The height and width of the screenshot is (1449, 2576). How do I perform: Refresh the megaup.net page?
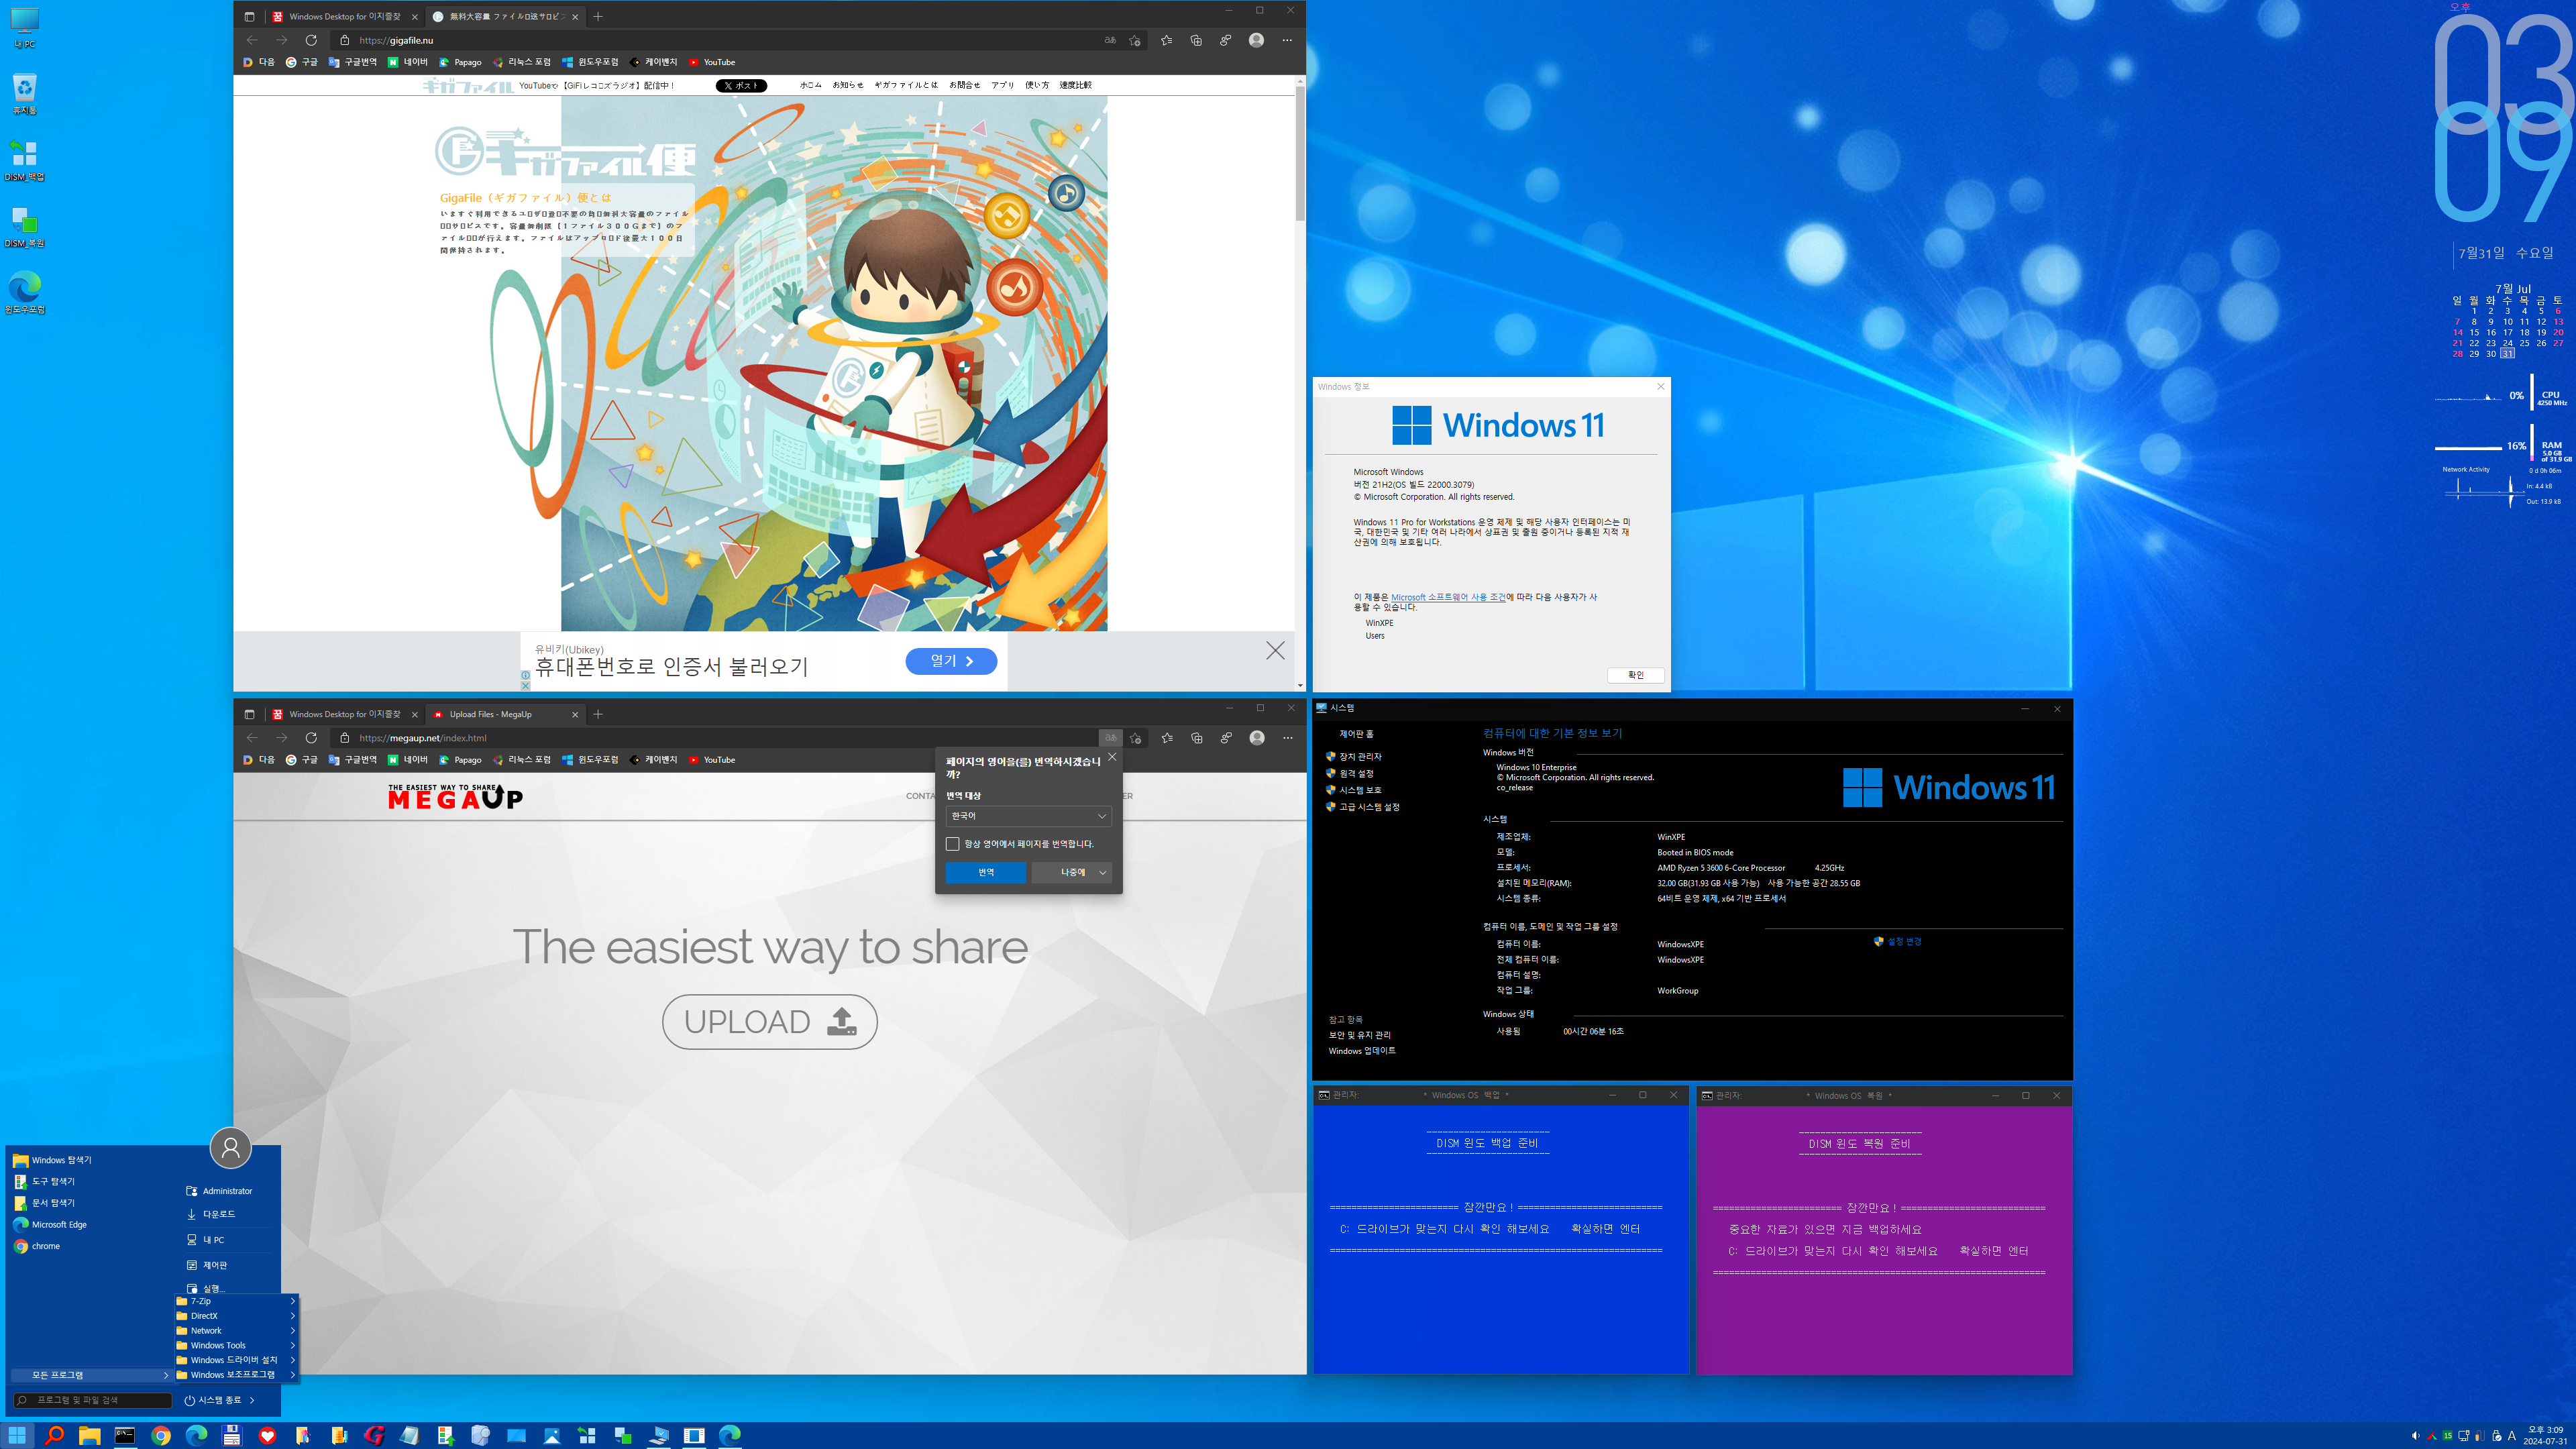click(311, 738)
